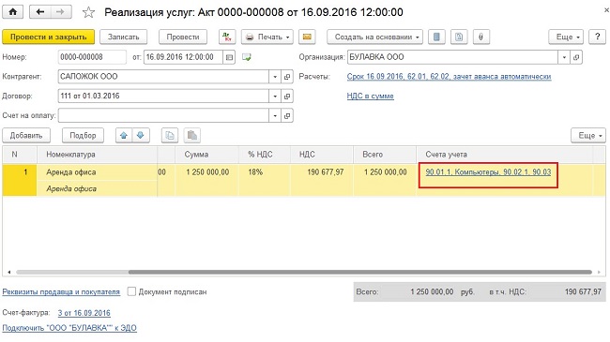Open the Расчеты Срок 16.09.2016 link
The image size is (610, 342).
(449, 77)
